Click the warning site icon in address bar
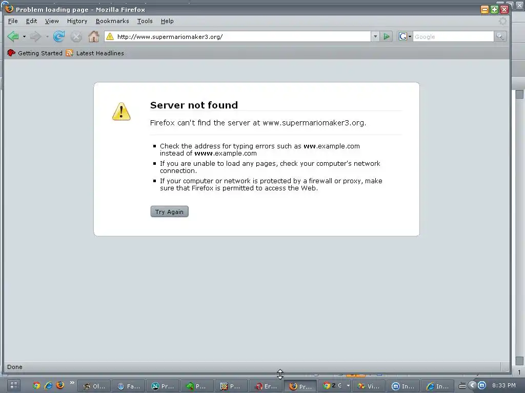The image size is (525, 393). [110, 36]
